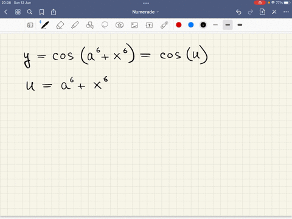Tap the three dots multitasking control
Viewport: 292px width, 219px height.
coord(146,3)
